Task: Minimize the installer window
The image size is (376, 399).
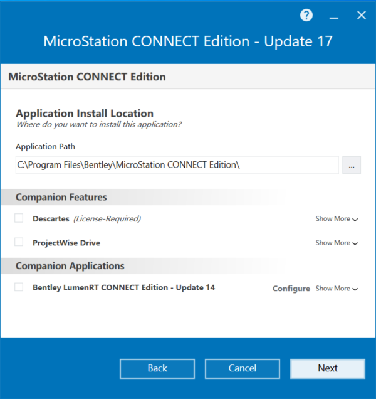Action: click(334, 18)
